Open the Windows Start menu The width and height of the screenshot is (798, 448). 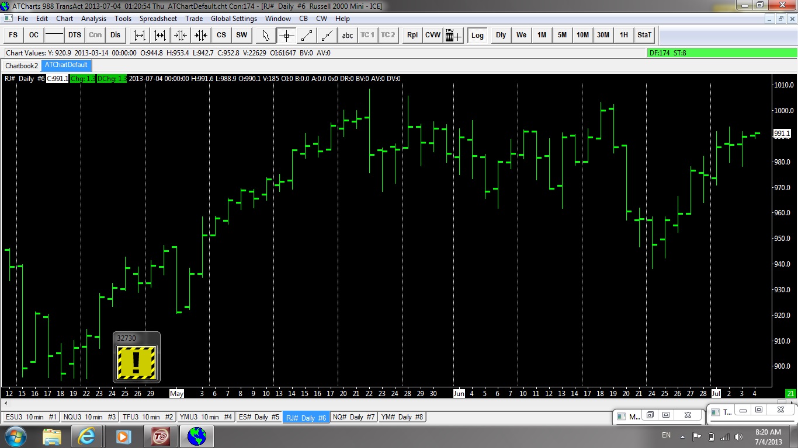15,436
